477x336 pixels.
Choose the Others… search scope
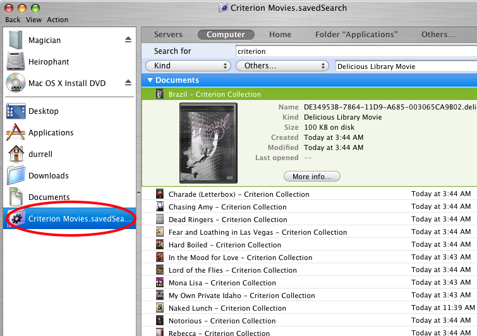[438, 34]
